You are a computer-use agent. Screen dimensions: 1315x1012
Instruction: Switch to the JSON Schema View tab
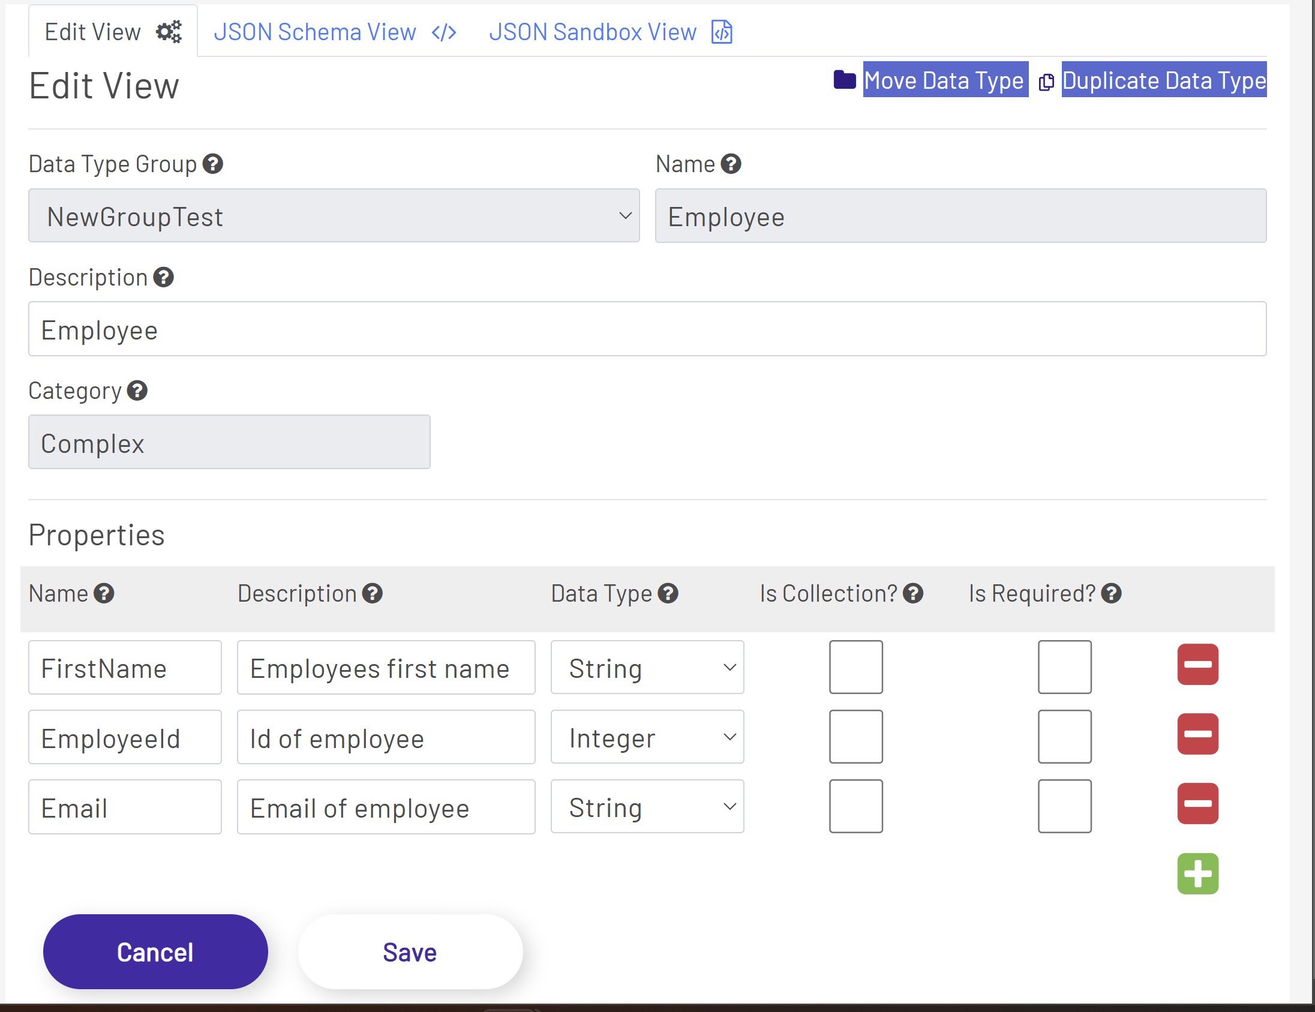(314, 32)
